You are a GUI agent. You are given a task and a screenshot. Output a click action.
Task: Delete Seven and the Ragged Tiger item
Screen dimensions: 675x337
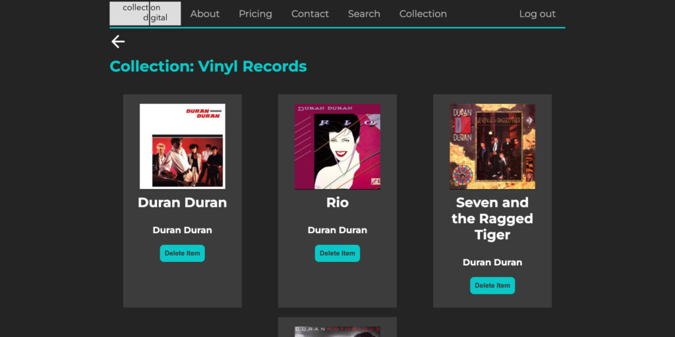(x=492, y=286)
